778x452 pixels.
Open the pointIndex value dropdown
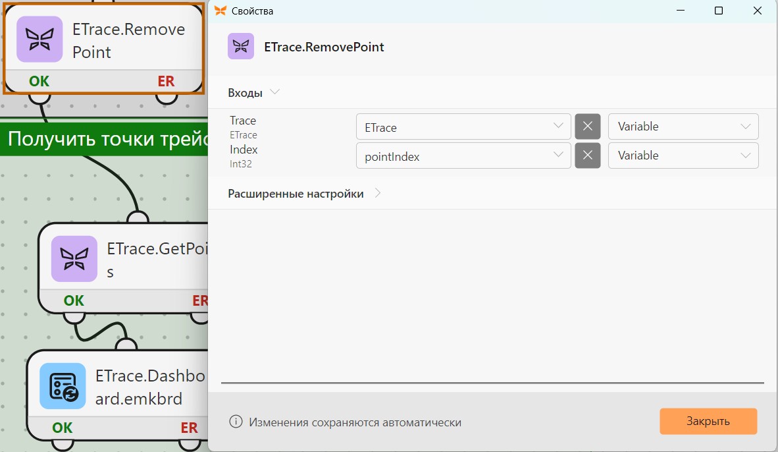click(463, 155)
